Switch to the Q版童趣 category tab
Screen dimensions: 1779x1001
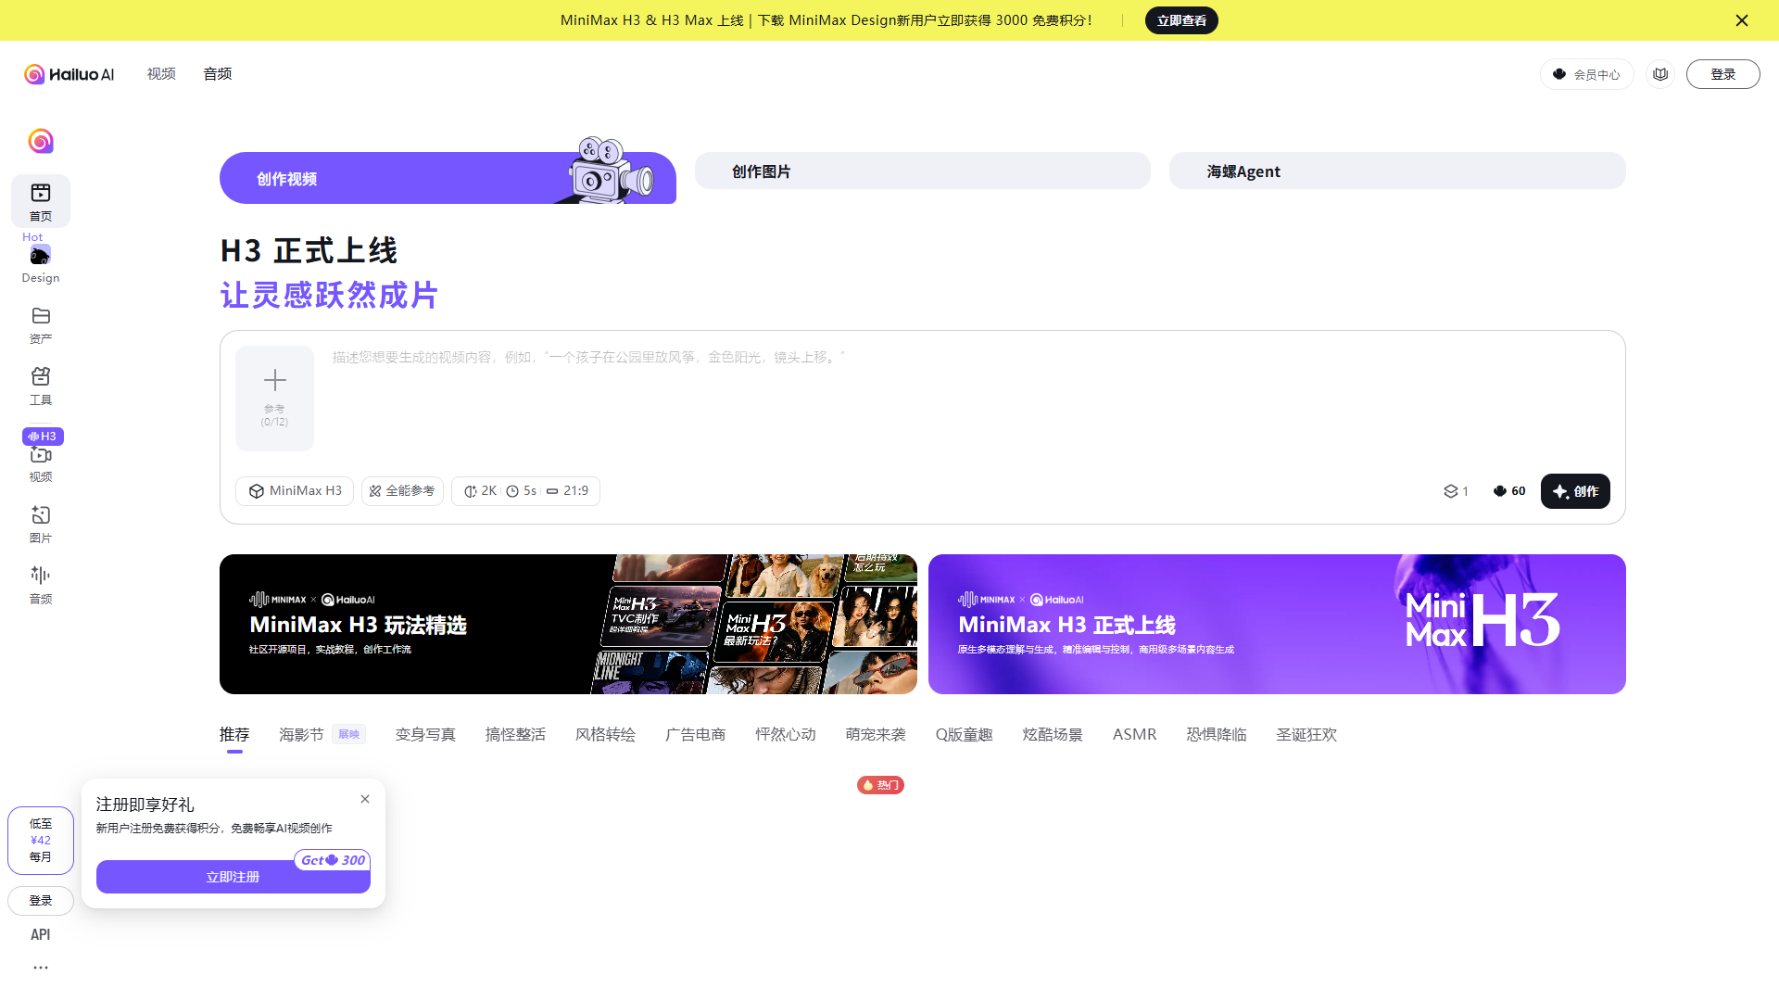tap(964, 735)
